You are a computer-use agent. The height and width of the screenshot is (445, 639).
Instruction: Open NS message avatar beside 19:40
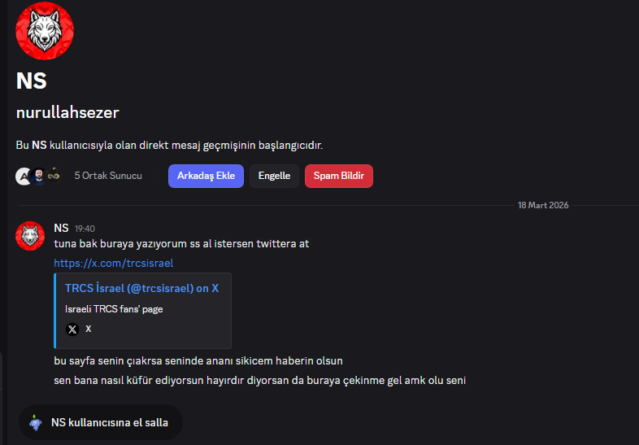pyautogui.click(x=30, y=236)
